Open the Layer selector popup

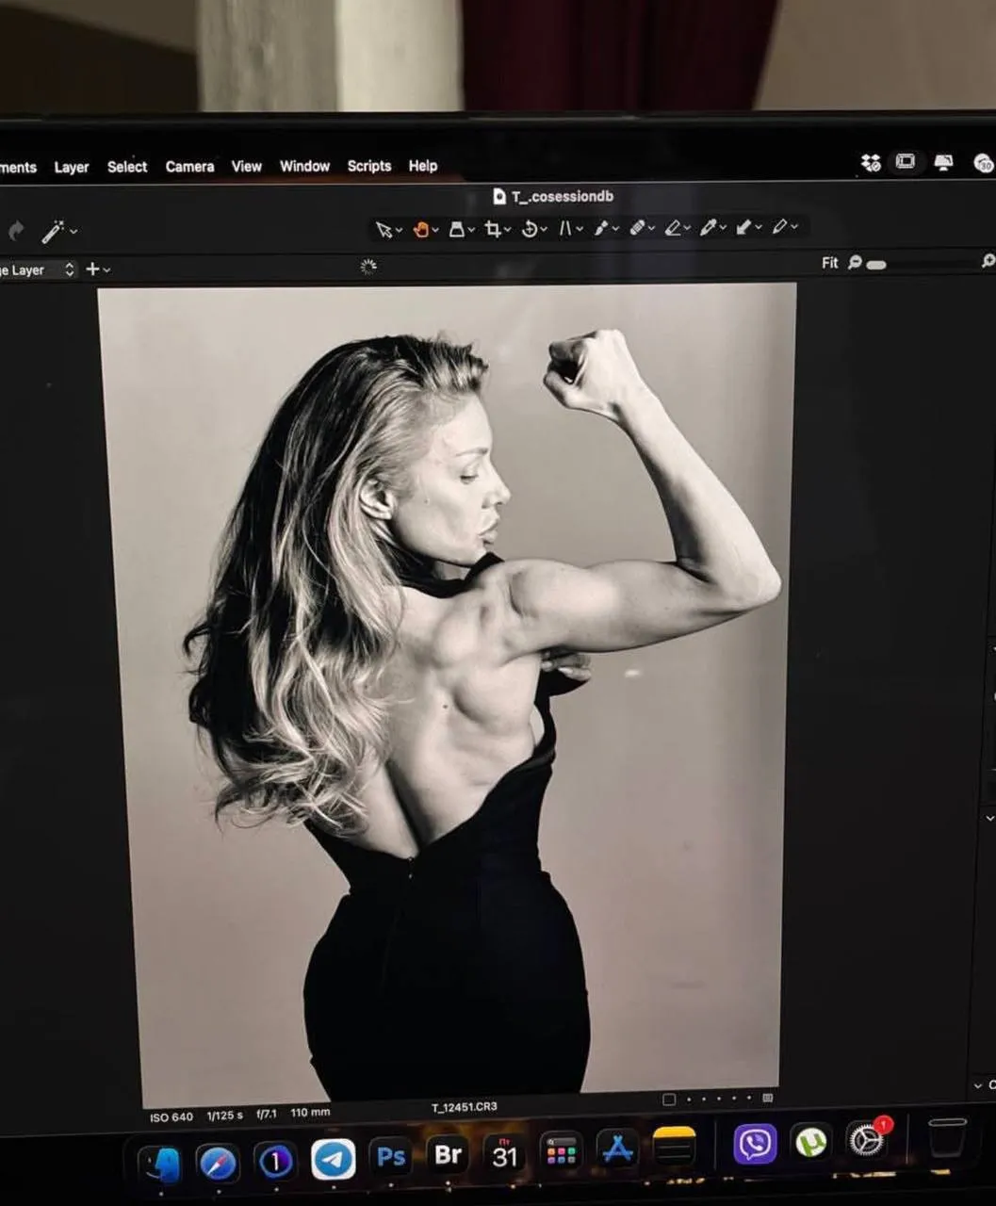point(38,269)
